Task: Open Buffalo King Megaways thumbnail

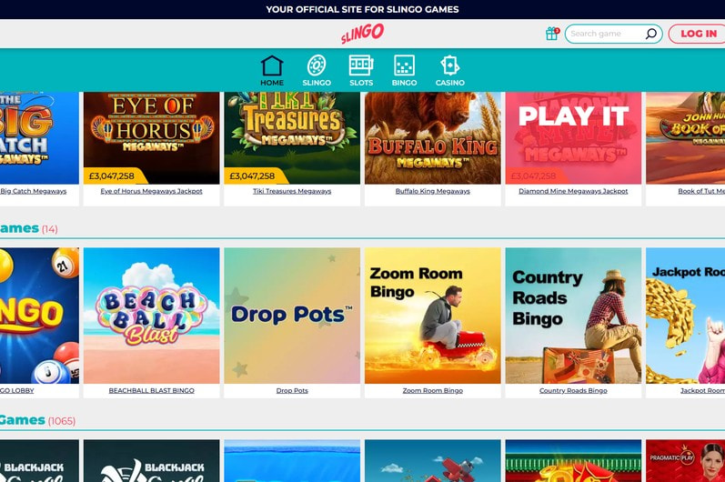Action: pos(433,137)
